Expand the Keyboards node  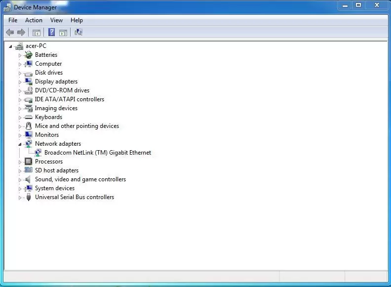20,118
